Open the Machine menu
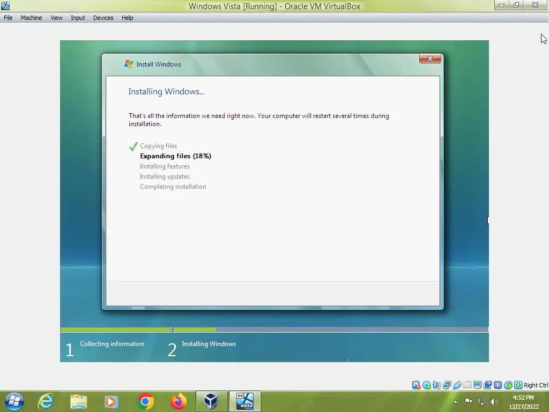Screen dimensions: 549x412 [x=31, y=18]
